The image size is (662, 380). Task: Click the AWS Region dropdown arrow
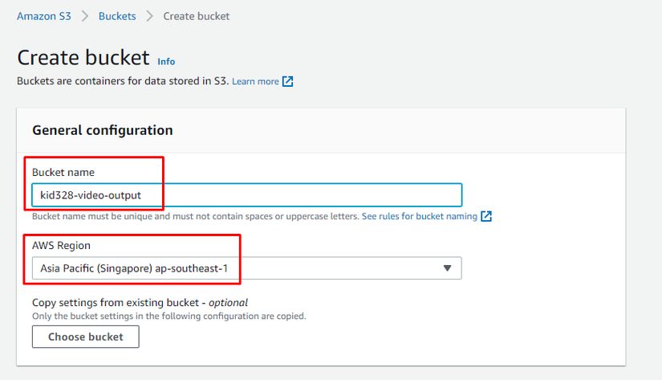click(x=448, y=268)
